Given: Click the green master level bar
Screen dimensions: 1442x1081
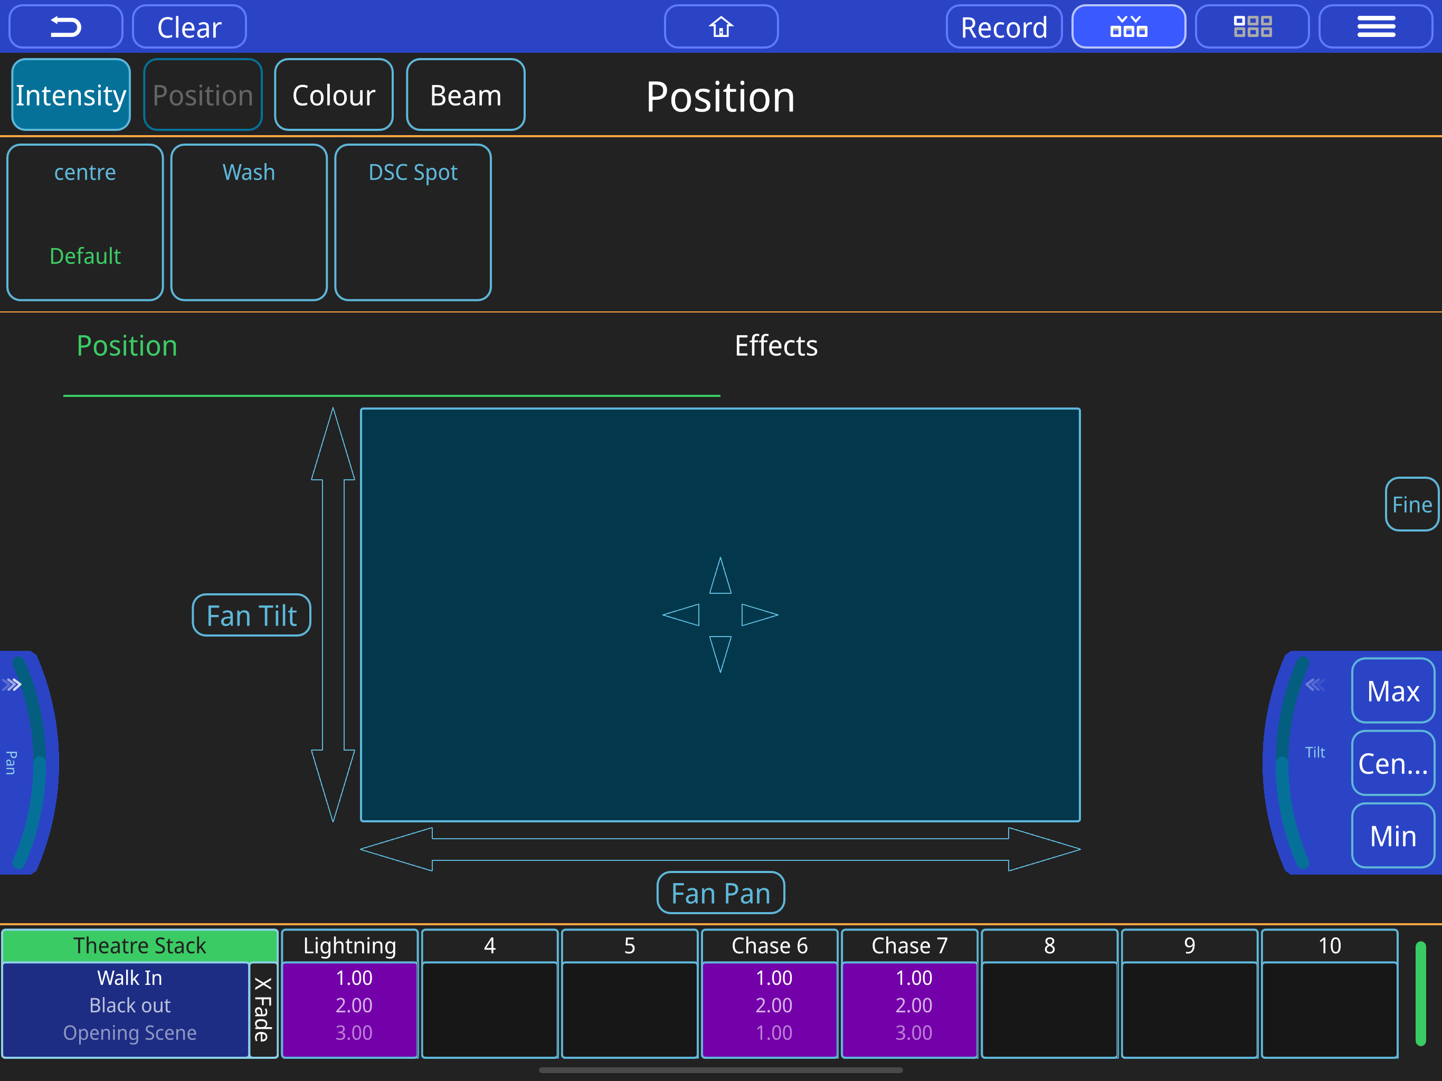Looking at the screenshot, I should click(x=1420, y=993).
